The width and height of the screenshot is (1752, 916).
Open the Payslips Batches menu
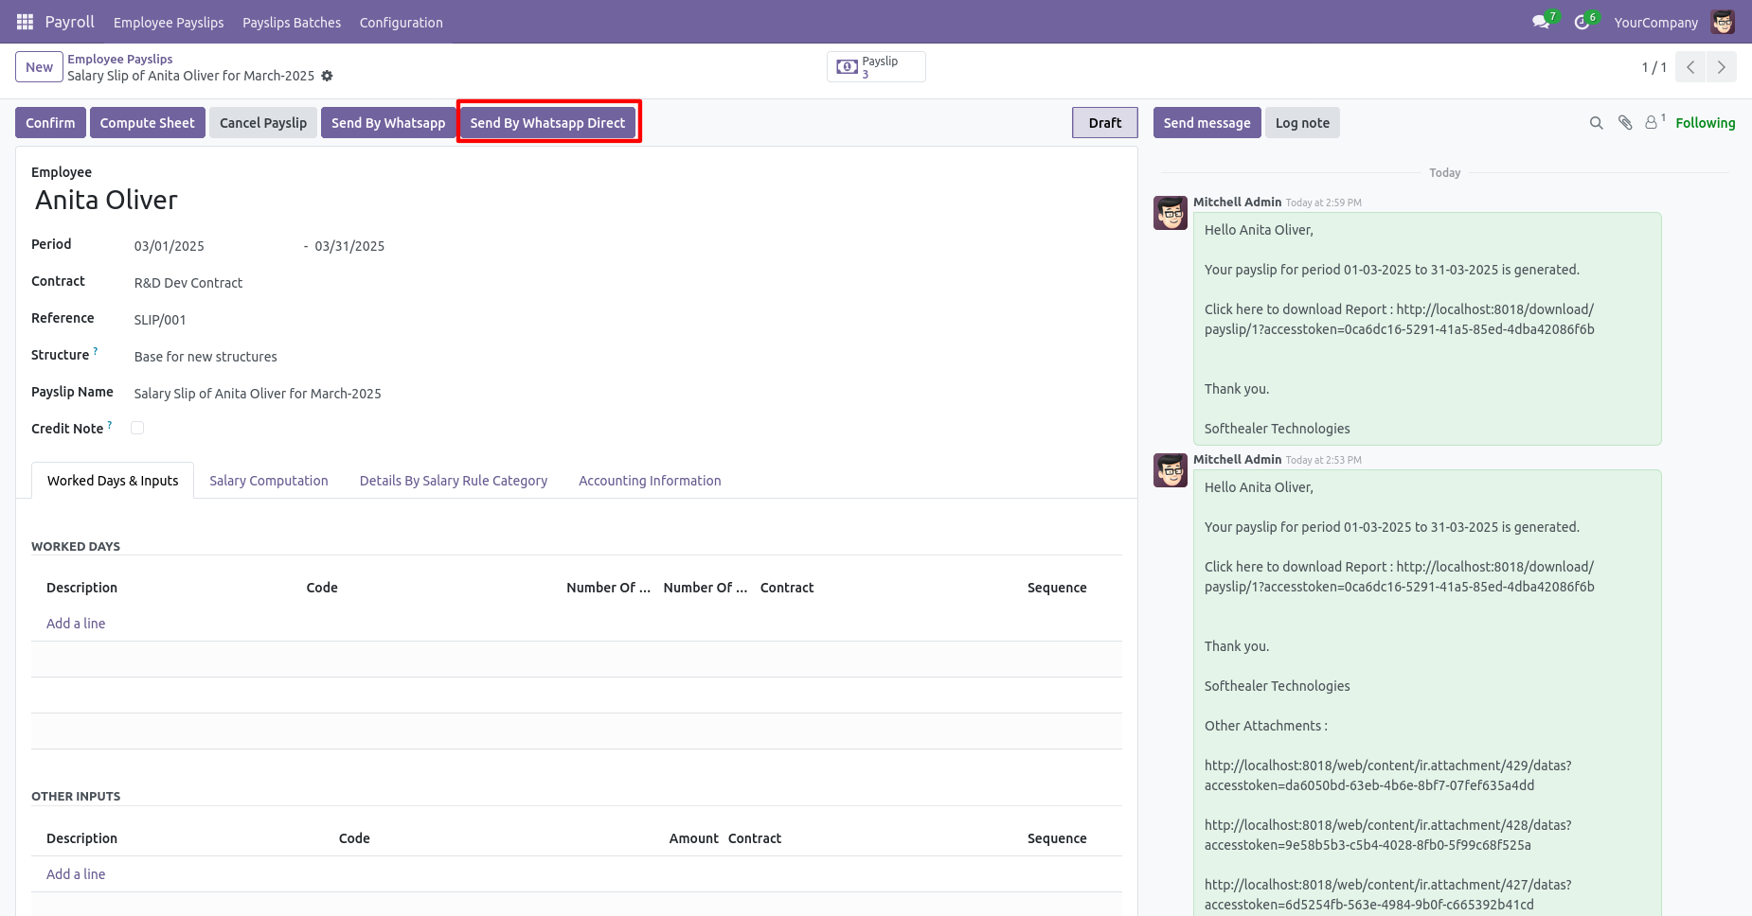[x=292, y=23]
